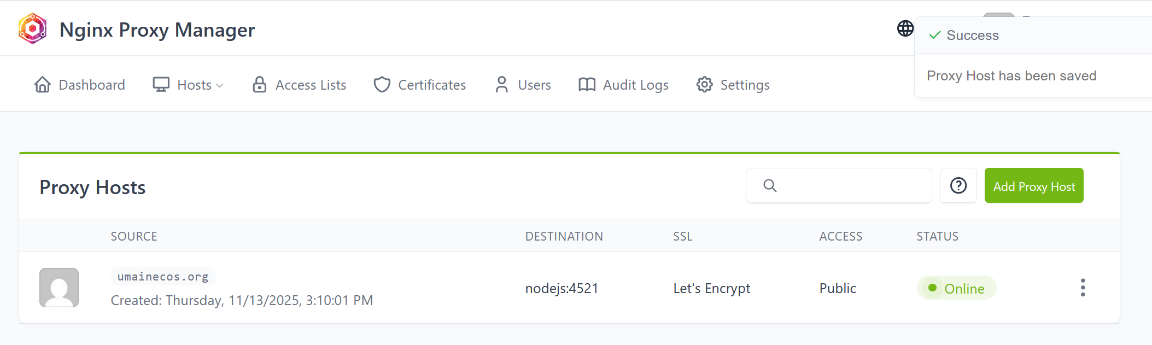Dismiss the Proxy Host saved message

(x=1011, y=75)
